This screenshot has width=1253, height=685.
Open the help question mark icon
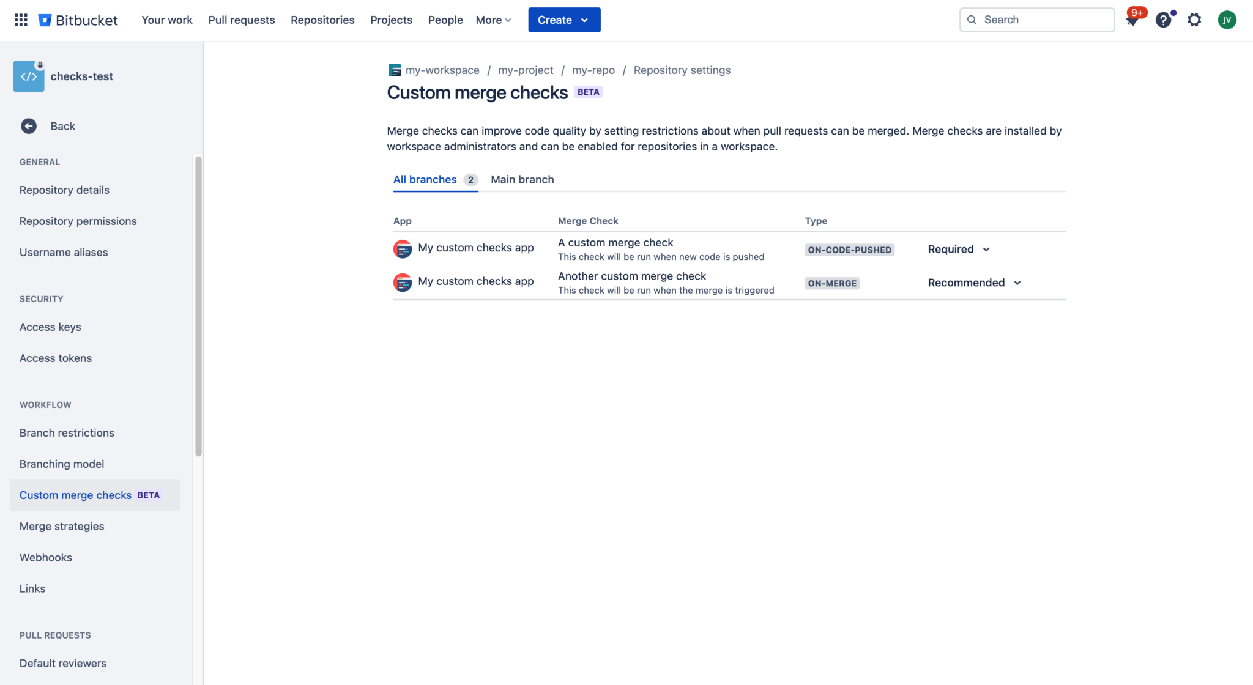click(x=1163, y=20)
